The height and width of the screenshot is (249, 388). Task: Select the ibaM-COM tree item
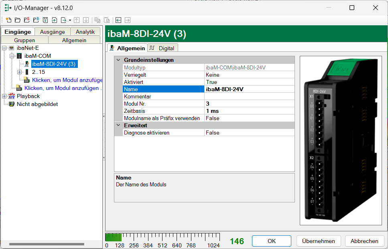[x=38, y=56]
